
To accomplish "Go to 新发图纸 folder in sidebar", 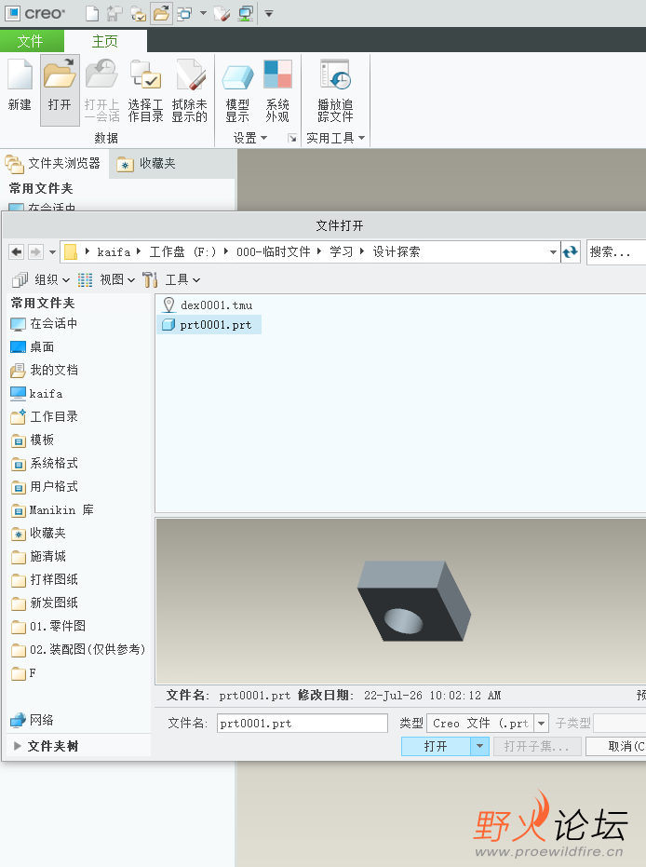I will click(44, 603).
